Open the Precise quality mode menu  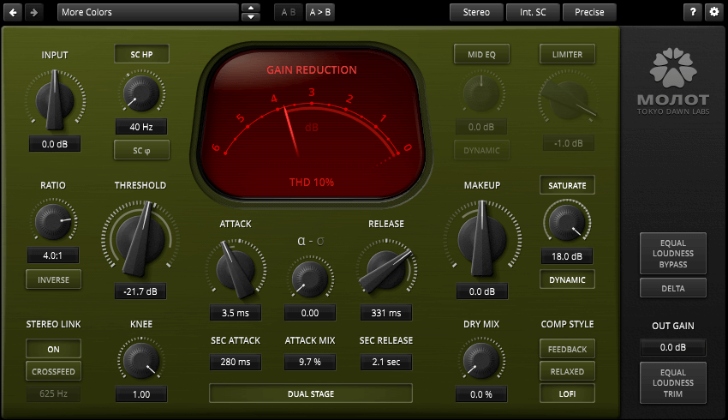tap(589, 12)
